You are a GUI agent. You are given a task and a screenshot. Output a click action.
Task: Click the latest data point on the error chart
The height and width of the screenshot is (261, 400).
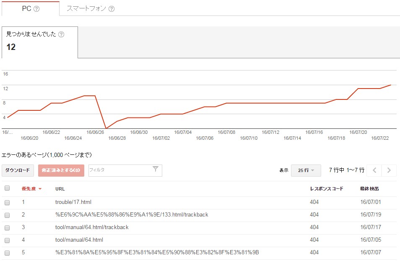coord(390,85)
